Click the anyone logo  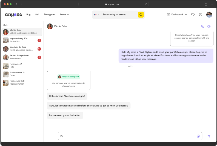pos(13,15)
